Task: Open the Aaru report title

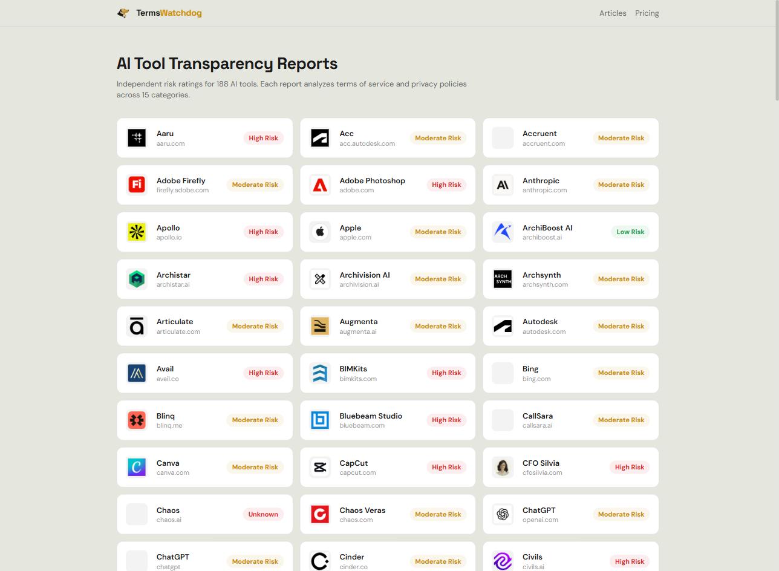Action: click(165, 134)
